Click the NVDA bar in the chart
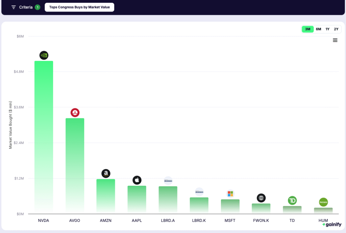346x233 pixels. [44, 137]
